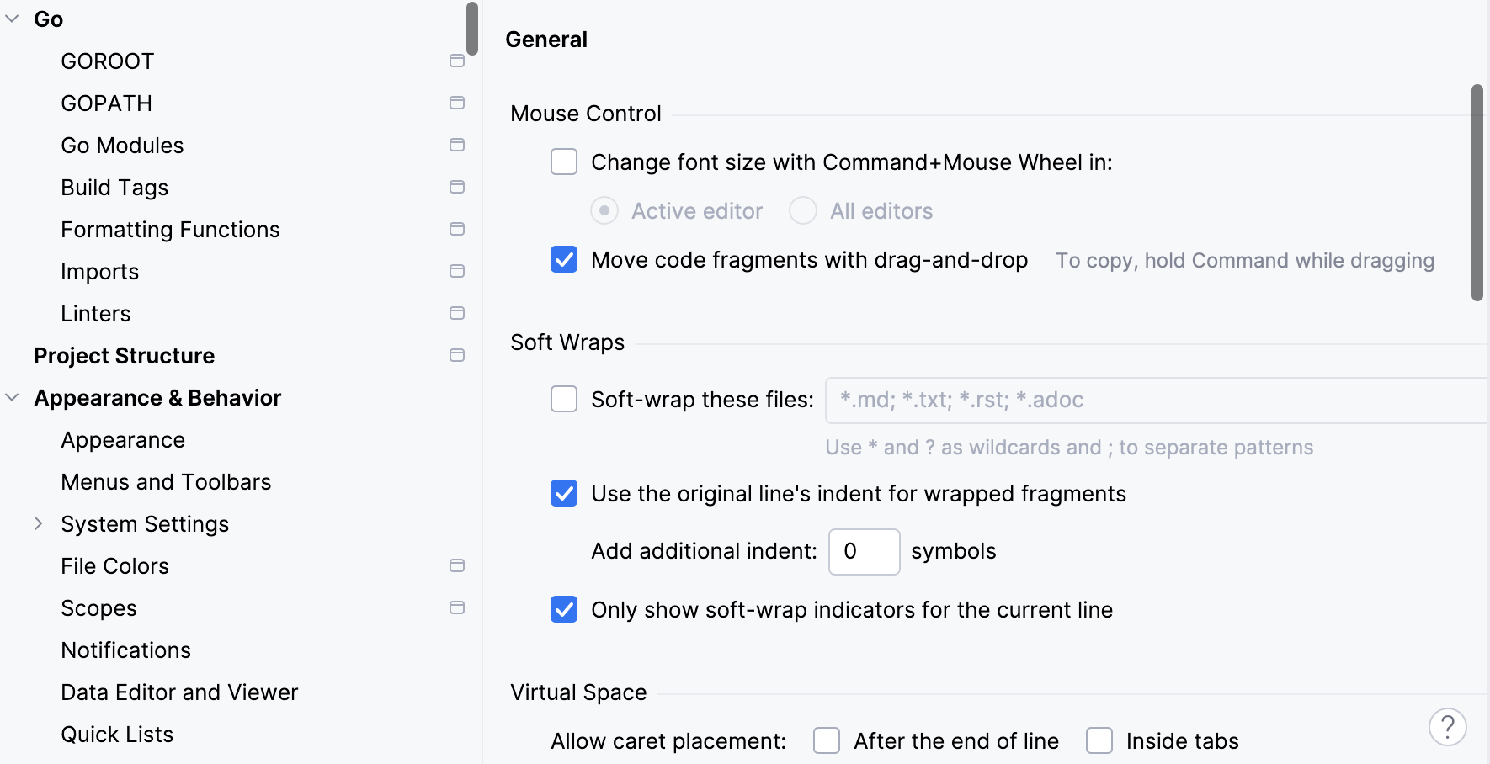This screenshot has width=1490, height=764.
Task: Enable Change font size with Command+Mouse Wheel
Action: [x=563, y=162]
